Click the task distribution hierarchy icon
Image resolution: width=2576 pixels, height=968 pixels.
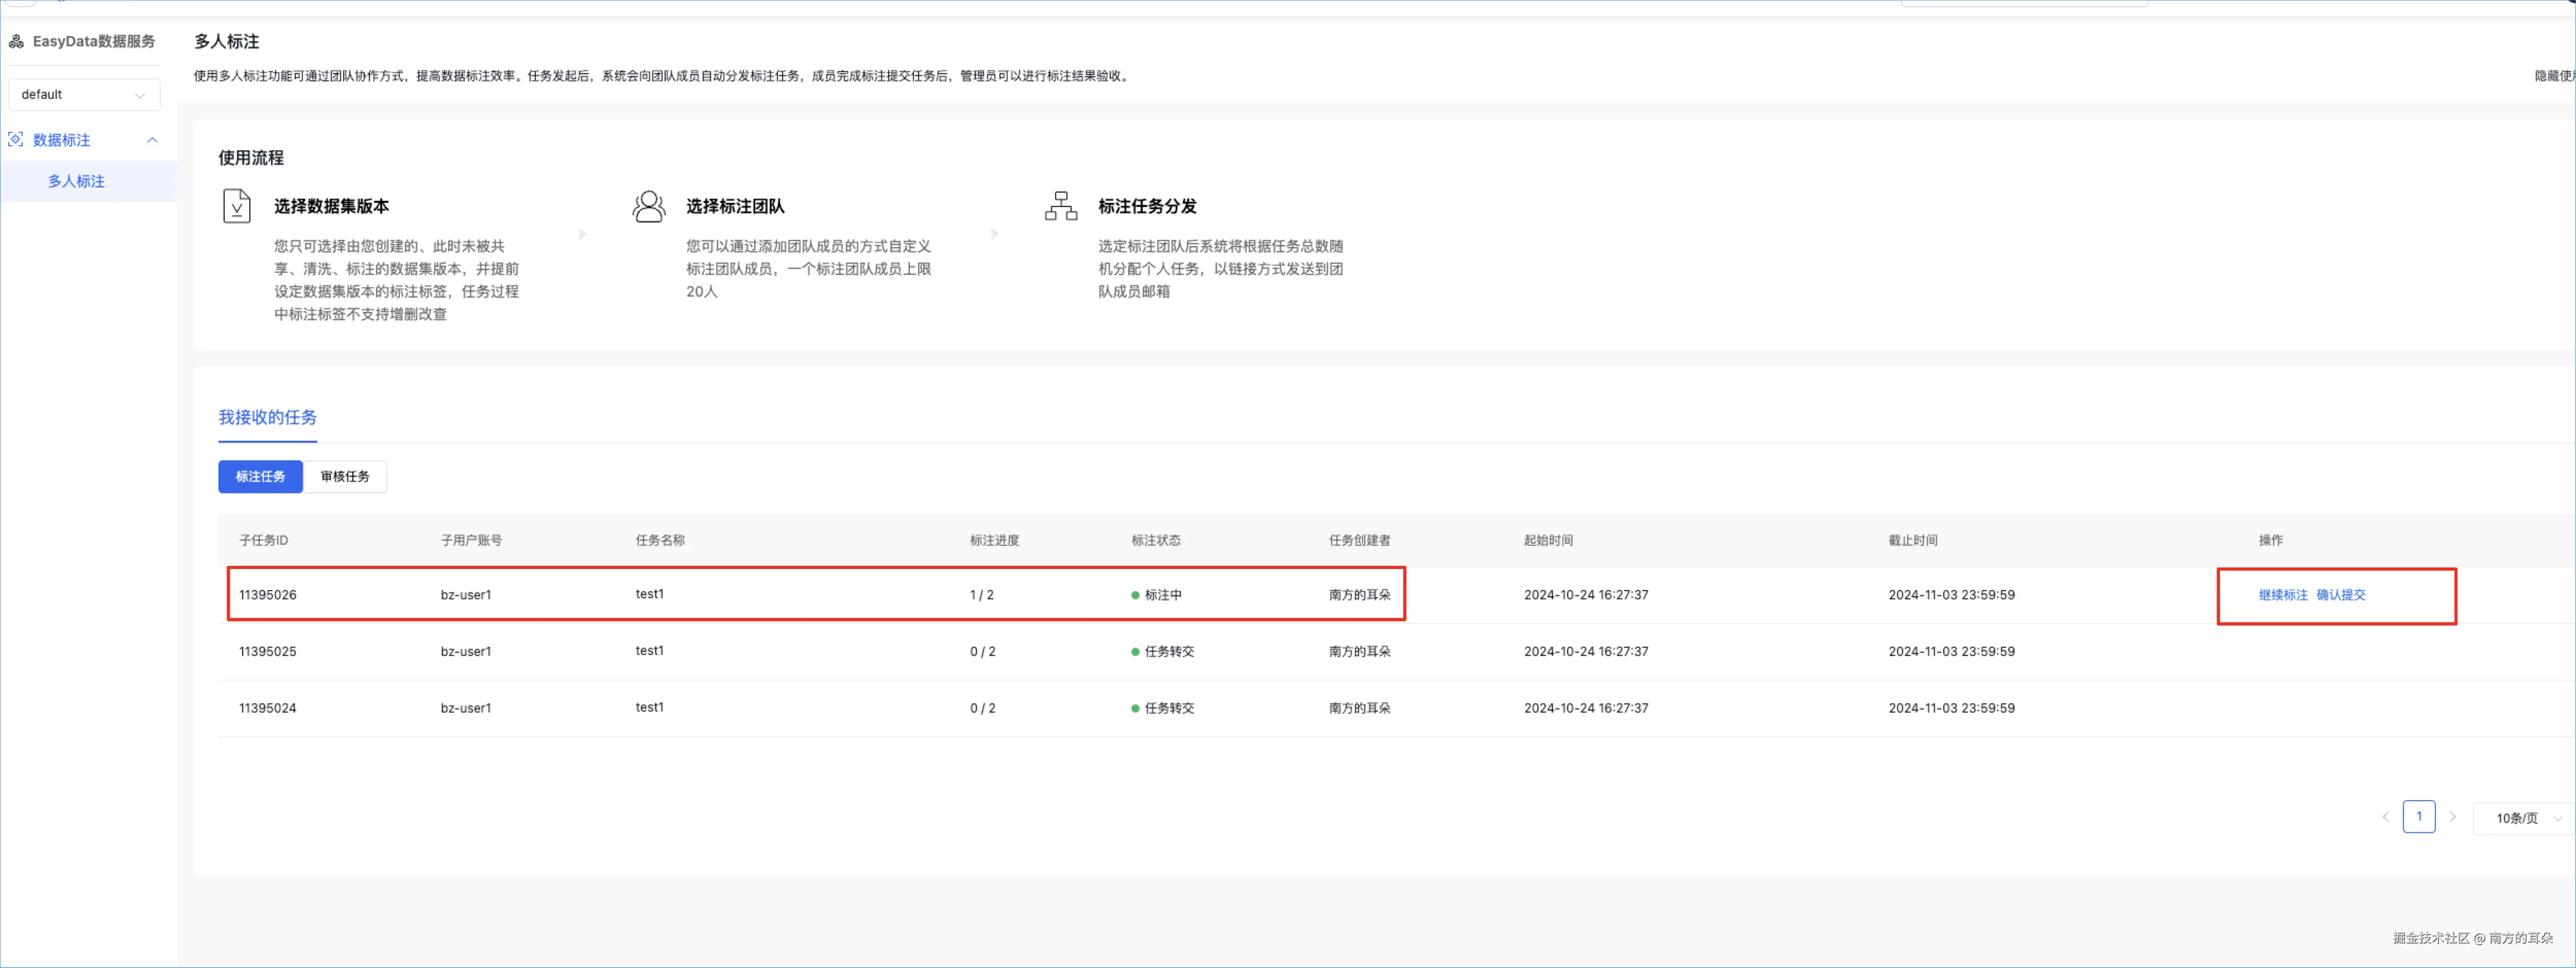coord(1061,207)
